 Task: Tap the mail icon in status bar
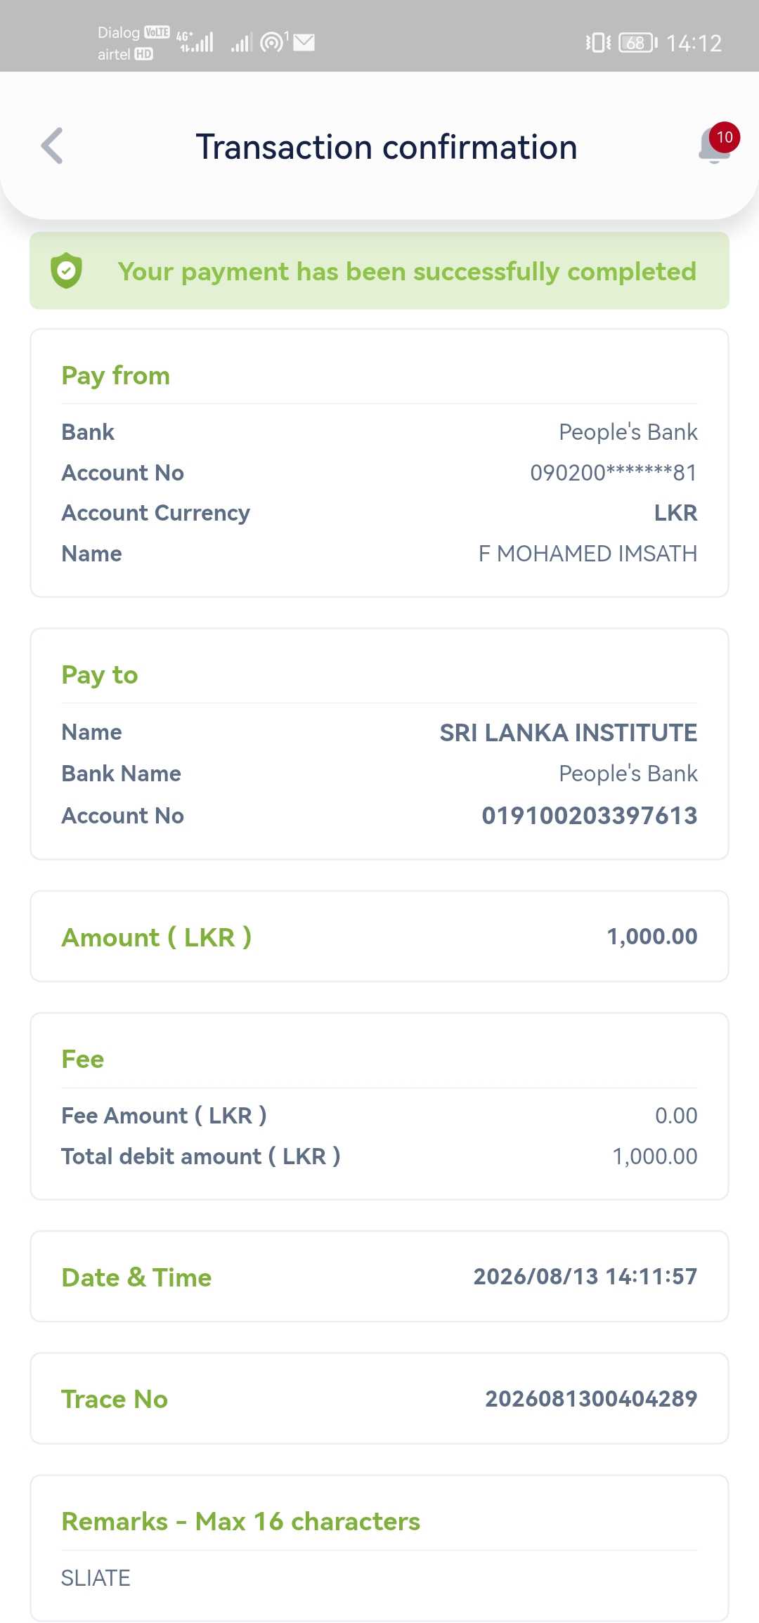coord(304,43)
